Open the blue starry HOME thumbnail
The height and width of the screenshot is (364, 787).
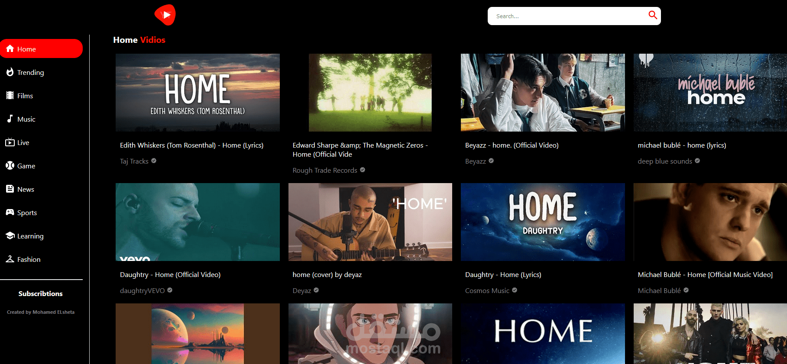543,334
